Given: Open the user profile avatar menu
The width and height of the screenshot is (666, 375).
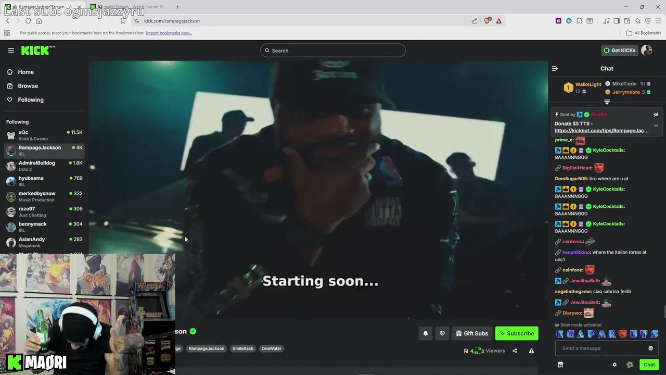Looking at the screenshot, I should [647, 51].
